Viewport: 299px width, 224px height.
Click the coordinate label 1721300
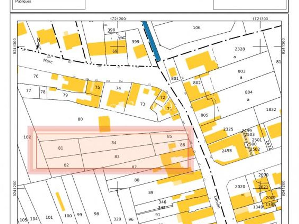[x=260, y=19]
